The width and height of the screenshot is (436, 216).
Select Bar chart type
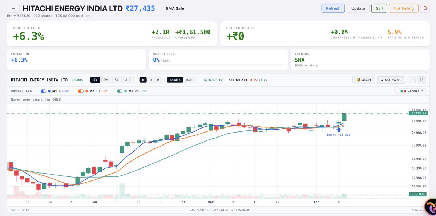click(x=189, y=80)
